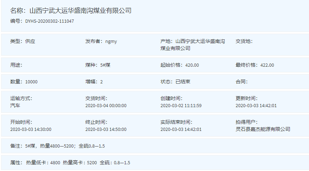The height and width of the screenshot is (171, 309).
Task: Select the ID number DYHS-20200302-111047
Action: click(x=50, y=21)
